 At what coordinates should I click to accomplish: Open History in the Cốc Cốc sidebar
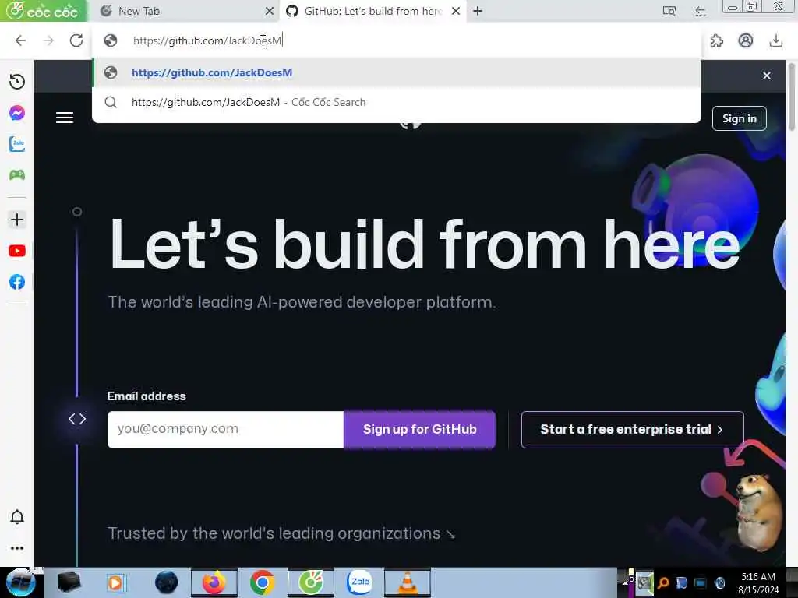[x=17, y=82]
